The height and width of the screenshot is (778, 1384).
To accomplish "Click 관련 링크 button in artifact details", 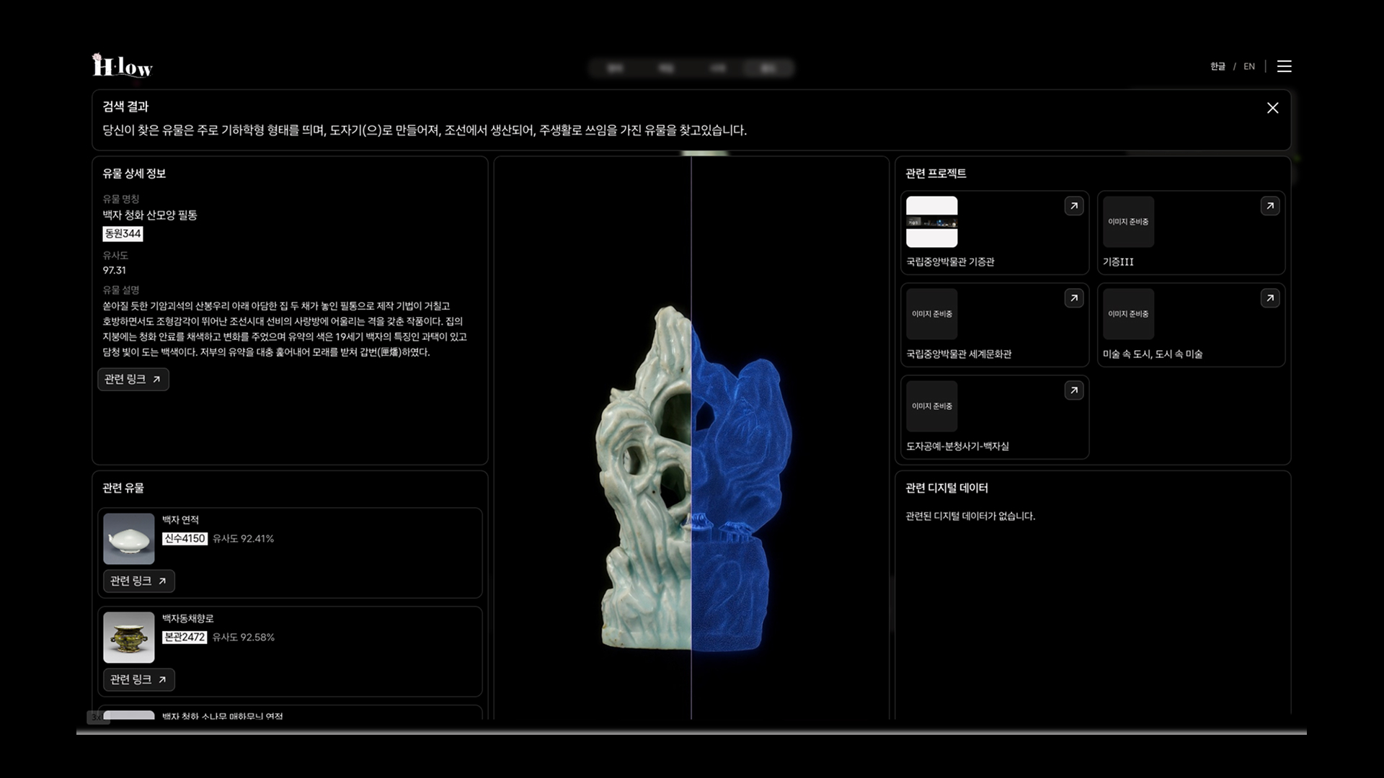I will [x=133, y=380].
